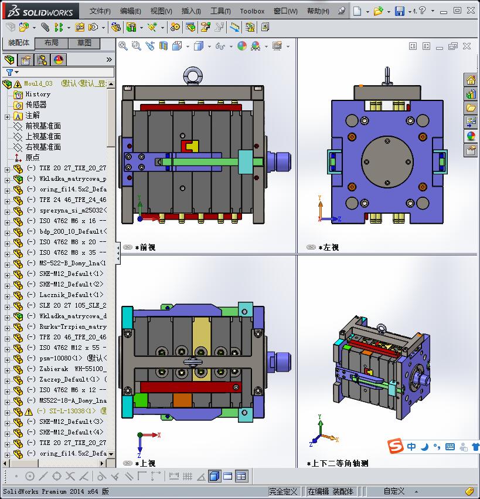
Task: Open the ConfigurationManager tab icon
Action: (x=42, y=60)
